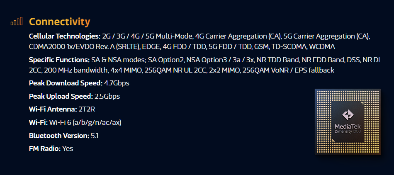The width and height of the screenshot is (394, 175).
Task: Click the FM Radio Yes value
Action: click(x=68, y=148)
